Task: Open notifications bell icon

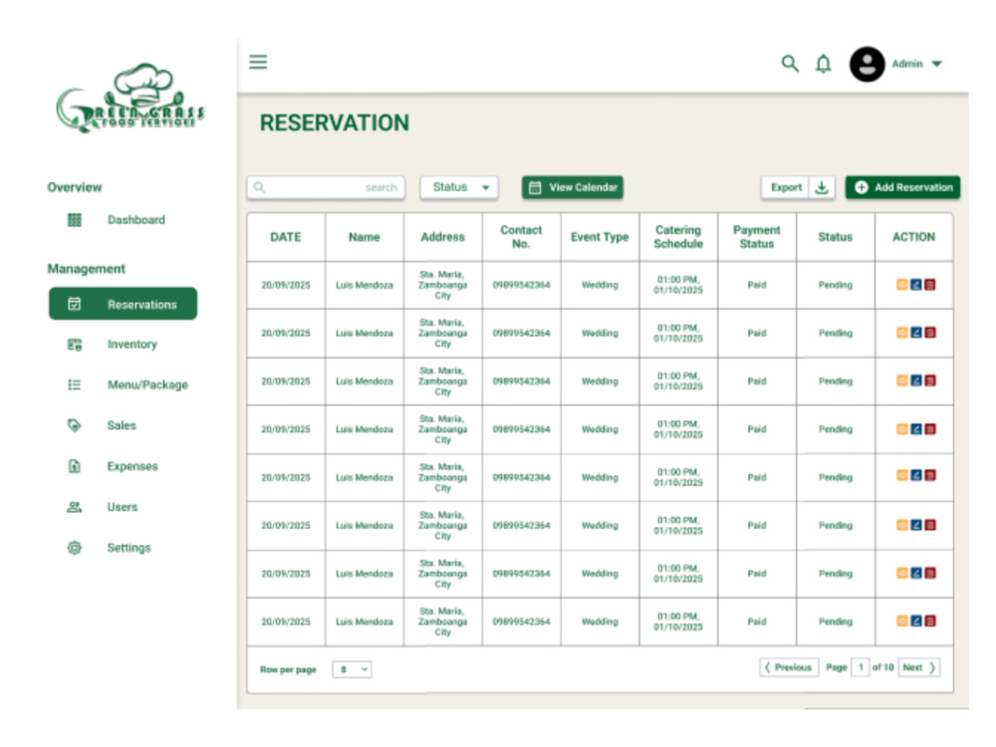Action: 824,64
